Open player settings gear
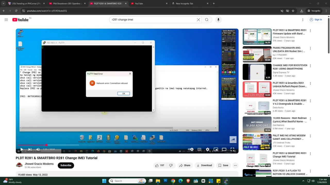 pyautogui.click(x=208, y=149)
